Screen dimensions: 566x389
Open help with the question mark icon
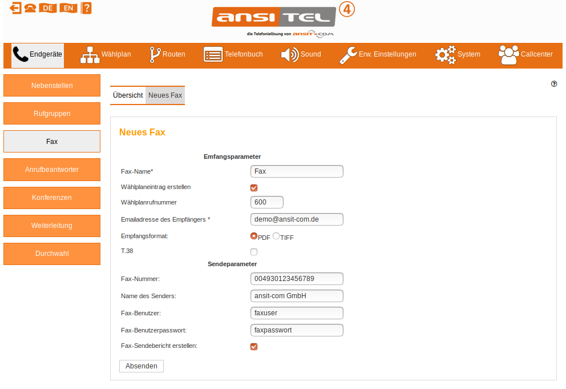(x=86, y=9)
